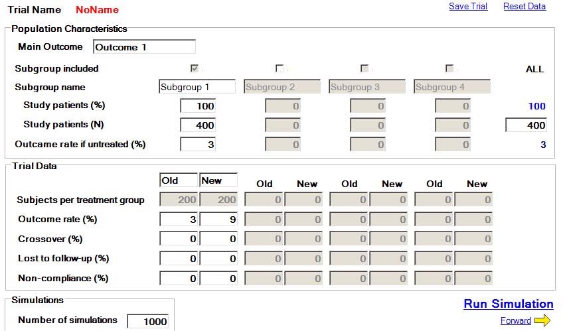Edit Outcome rate if untreated for Subgroup 1
563x331 pixels.
pos(198,145)
